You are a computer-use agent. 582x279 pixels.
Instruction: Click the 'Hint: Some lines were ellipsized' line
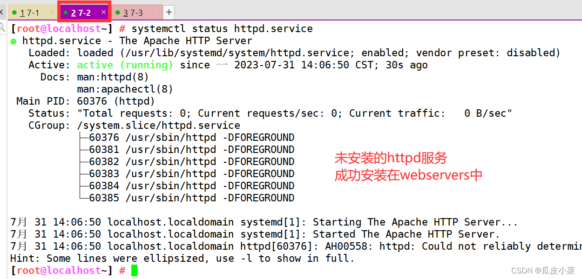(x=183, y=259)
